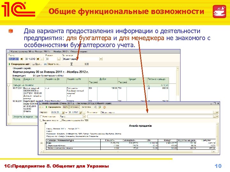Expand organization dropdown in Картка рахунку window

point(101,59)
